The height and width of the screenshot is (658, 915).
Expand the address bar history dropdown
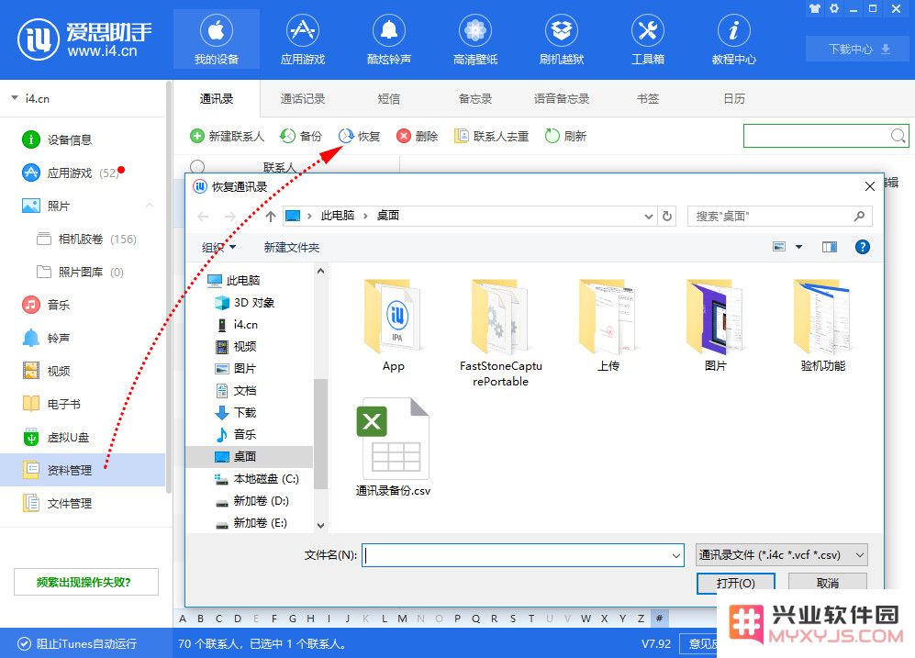tap(648, 217)
